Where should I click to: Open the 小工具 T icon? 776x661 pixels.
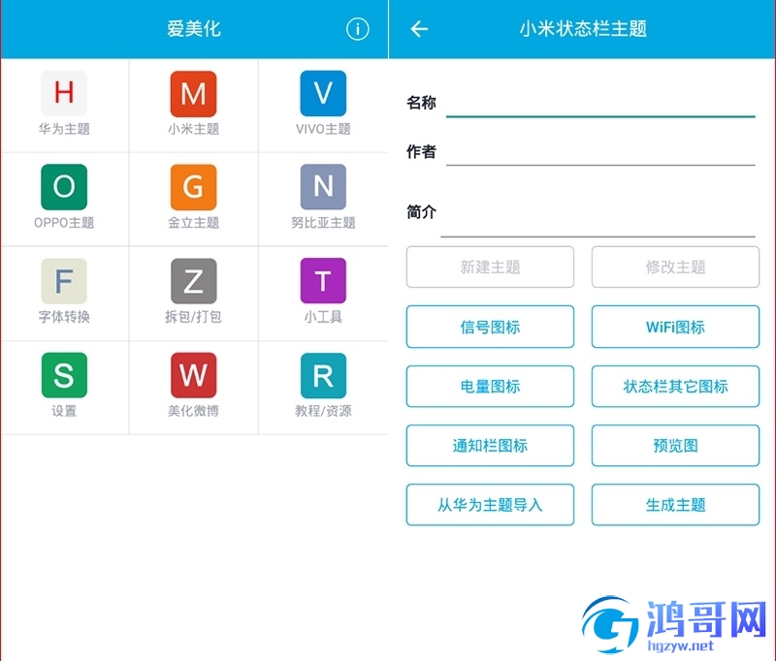[x=323, y=280]
